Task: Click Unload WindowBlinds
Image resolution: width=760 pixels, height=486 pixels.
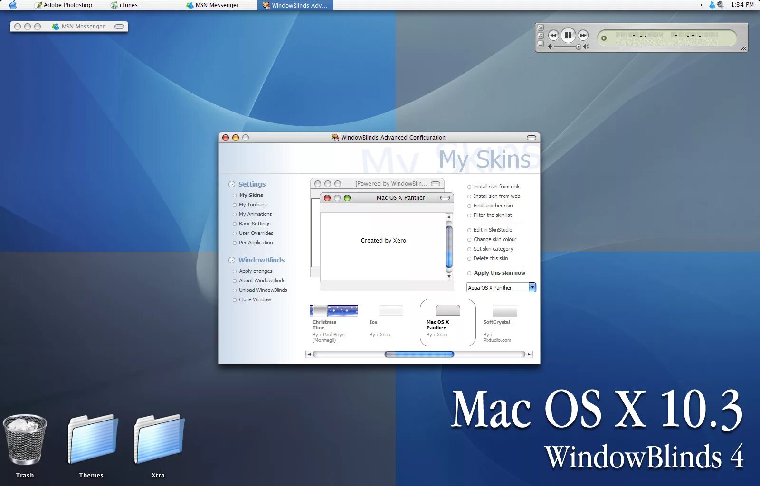Action: 263,290
